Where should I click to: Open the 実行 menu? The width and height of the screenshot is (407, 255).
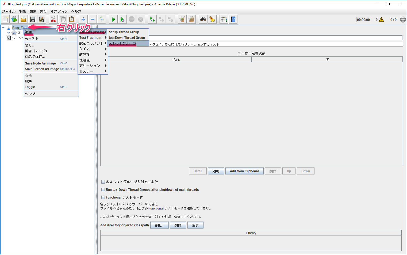(x=43, y=11)
